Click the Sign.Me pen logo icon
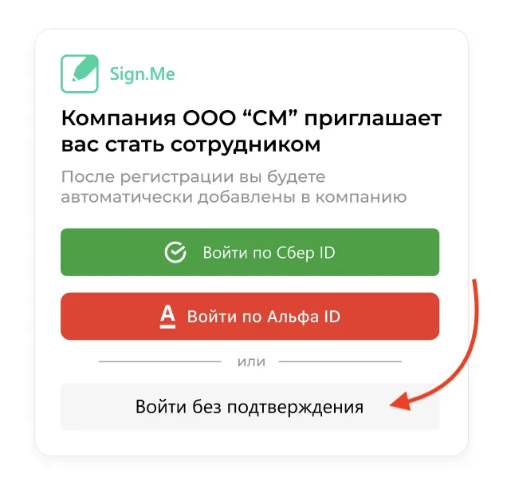The image size is (507, 501). tap(80, 73)
